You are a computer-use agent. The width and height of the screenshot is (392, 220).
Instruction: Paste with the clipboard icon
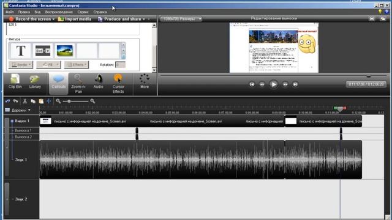coord(41,101)
